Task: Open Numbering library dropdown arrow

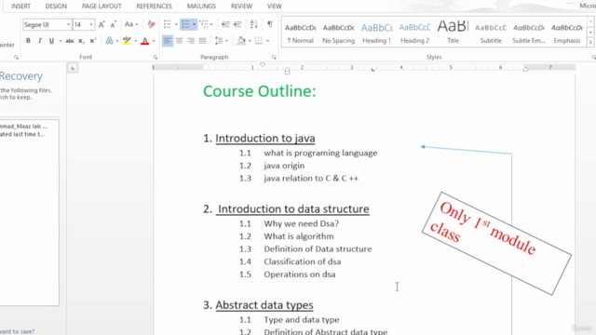Action: pyautogui.click(x=195, y=25)
